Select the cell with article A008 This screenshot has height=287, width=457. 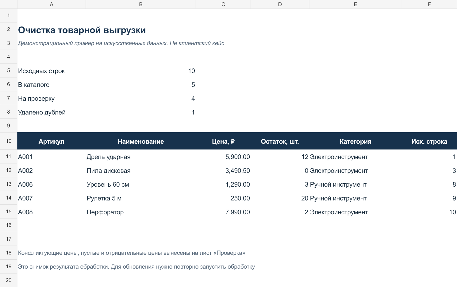(x=52, y=212)
